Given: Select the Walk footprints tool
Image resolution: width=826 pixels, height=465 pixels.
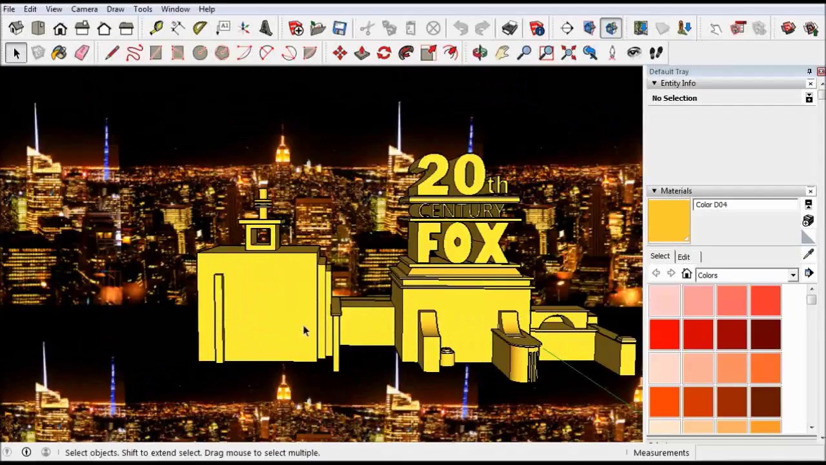Looking at the screenshot, I should [656, 53].
